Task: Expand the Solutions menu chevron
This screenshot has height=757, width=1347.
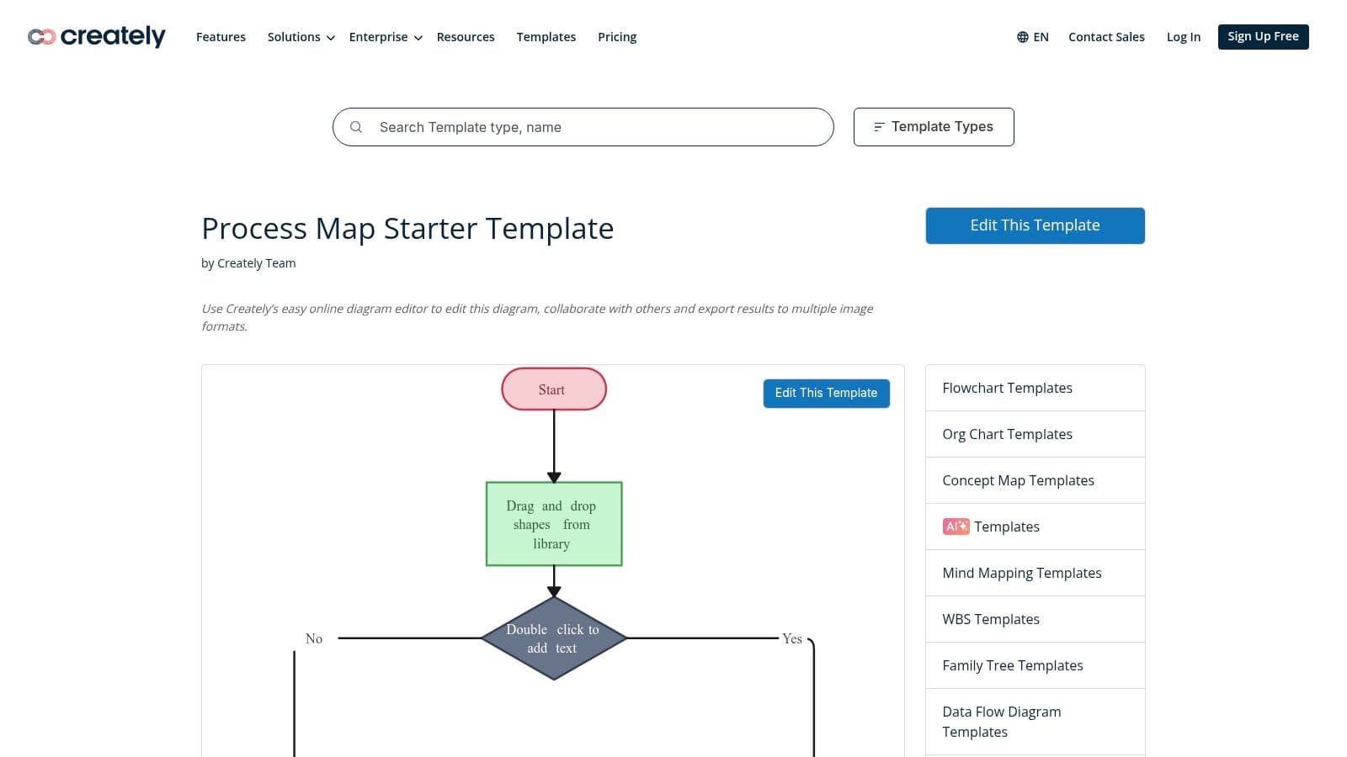Action: [330, 38]
